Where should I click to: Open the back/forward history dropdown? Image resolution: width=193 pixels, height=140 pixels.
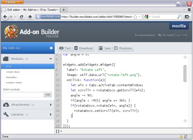[15, 17]
